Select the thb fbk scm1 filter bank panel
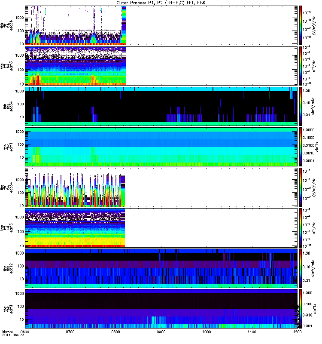The width and height of the screenshot is (322, 344). 161,147
